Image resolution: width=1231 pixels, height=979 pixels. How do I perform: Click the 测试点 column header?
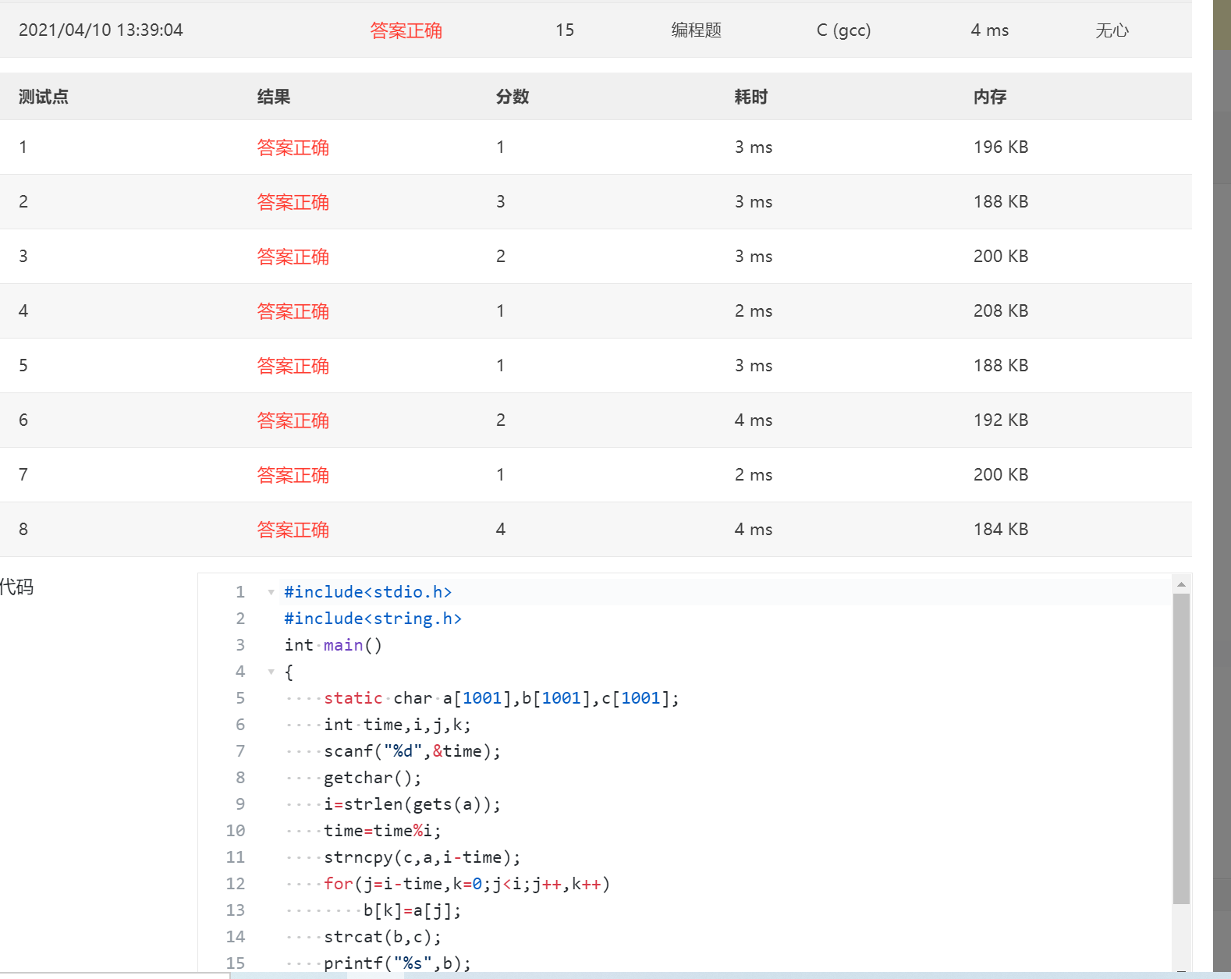pyautogui.click(x=44, y=97)
